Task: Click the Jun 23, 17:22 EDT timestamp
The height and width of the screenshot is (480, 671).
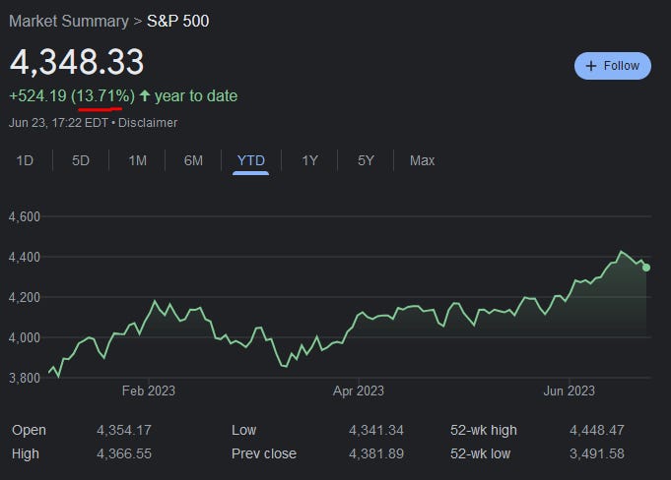Action: pos(58,123)
